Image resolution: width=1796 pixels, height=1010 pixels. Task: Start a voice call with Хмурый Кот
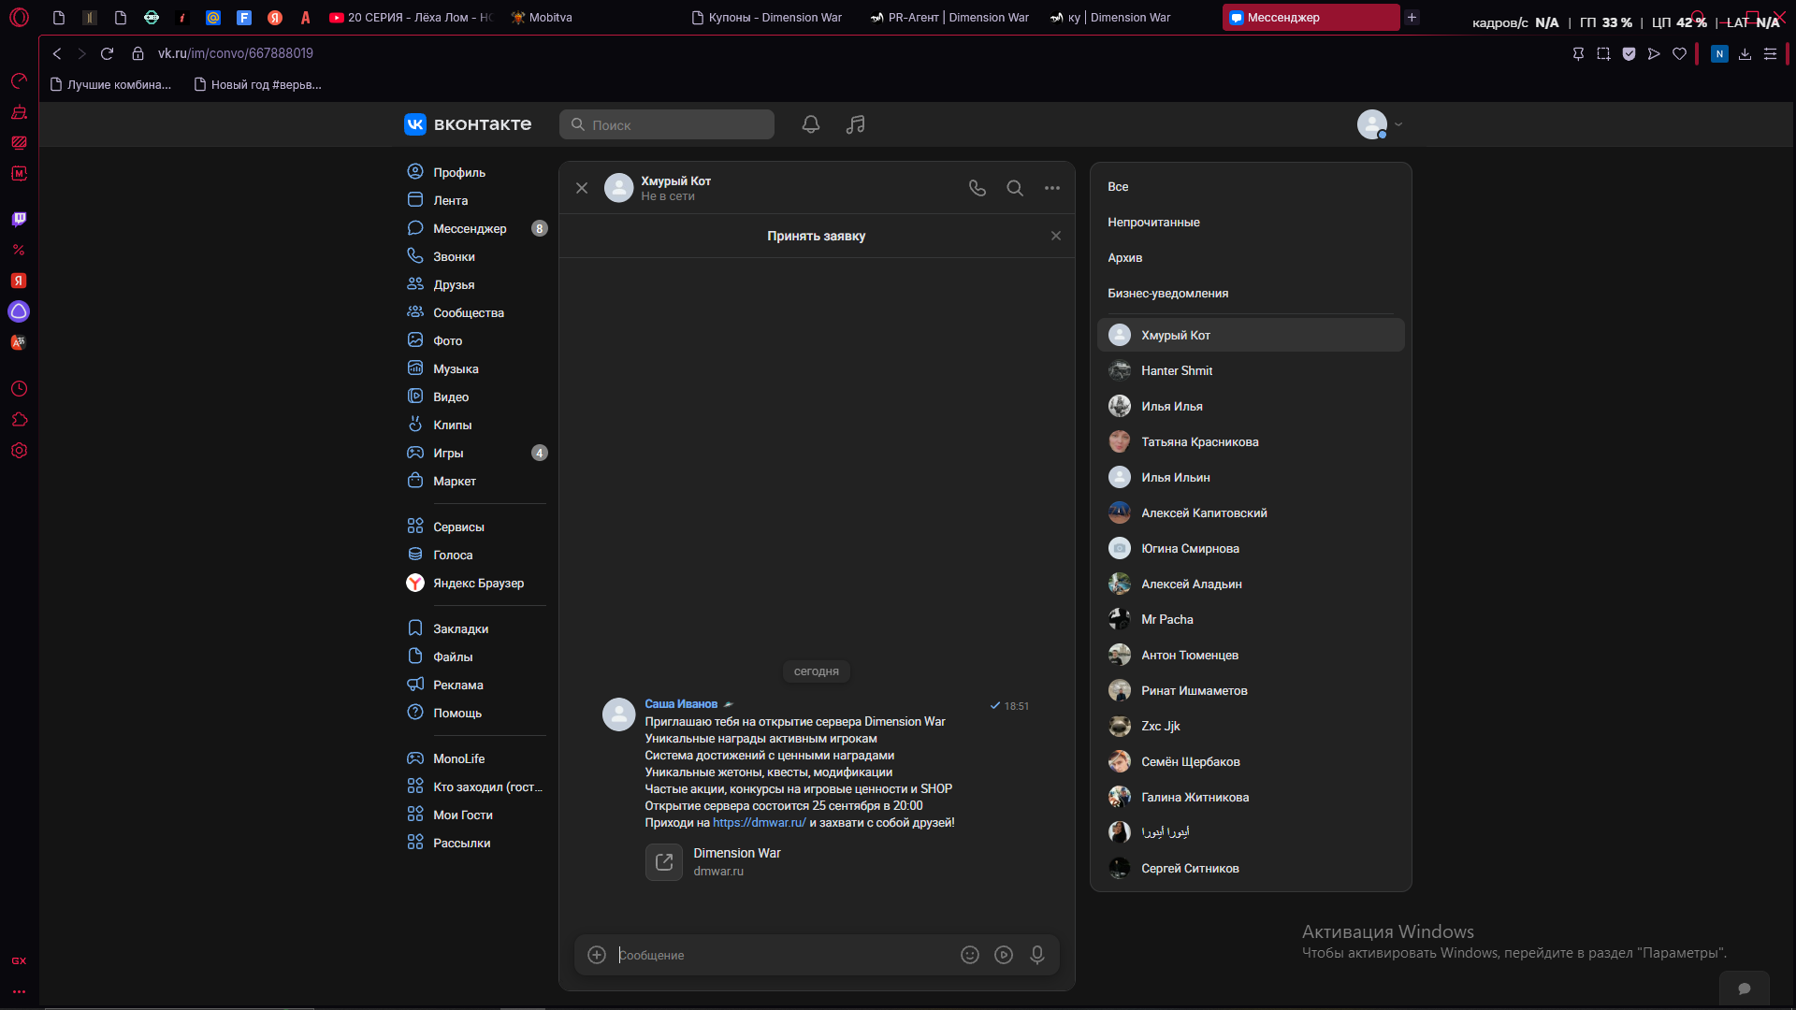pyautogui.click(x=978, y=188)
